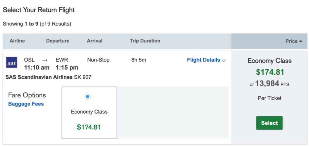
Task: Click the arrow between OSL and EWR
Action: coord(45,60)
